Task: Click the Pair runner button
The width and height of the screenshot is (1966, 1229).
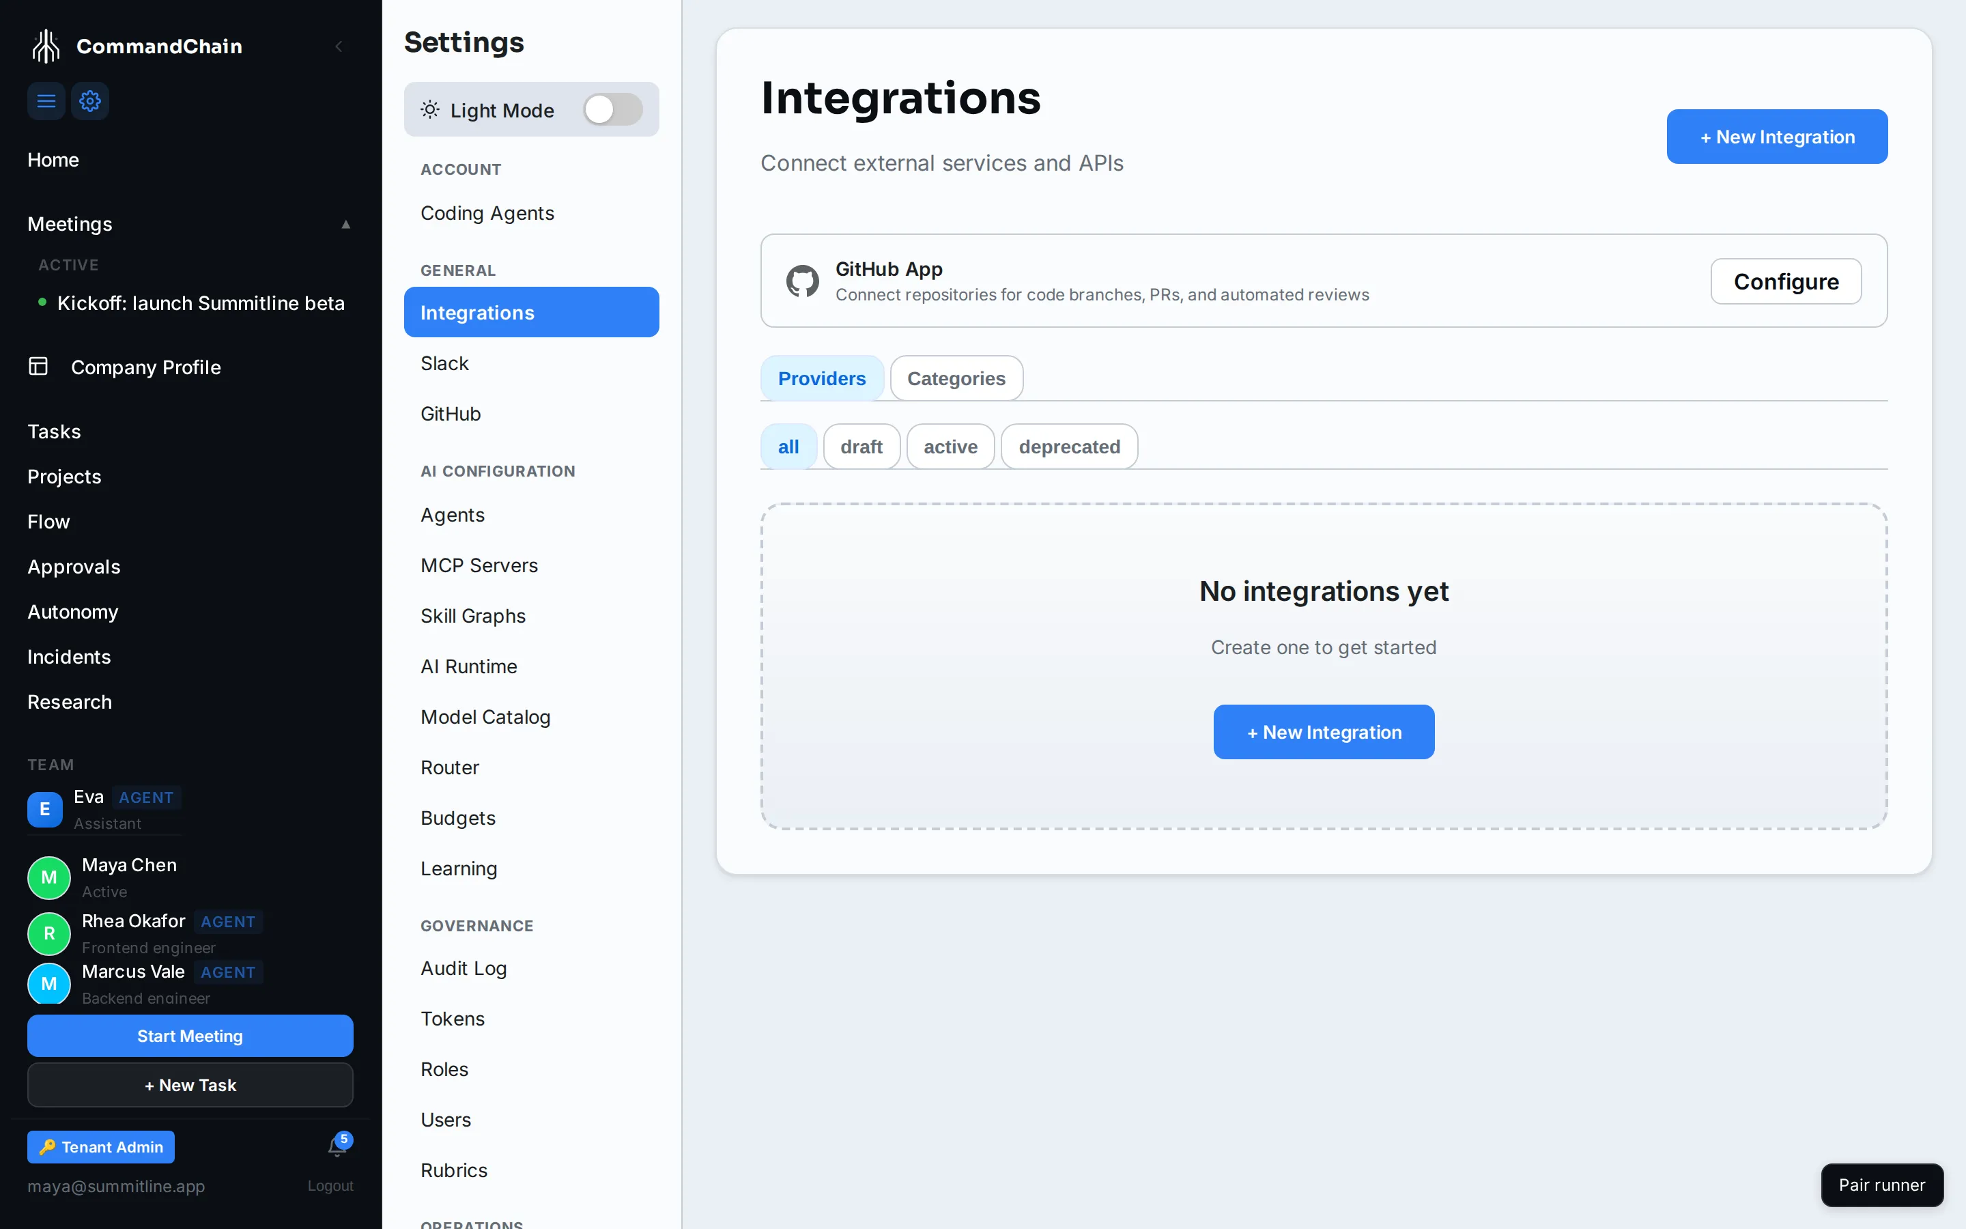Action: point(1881,1185)
